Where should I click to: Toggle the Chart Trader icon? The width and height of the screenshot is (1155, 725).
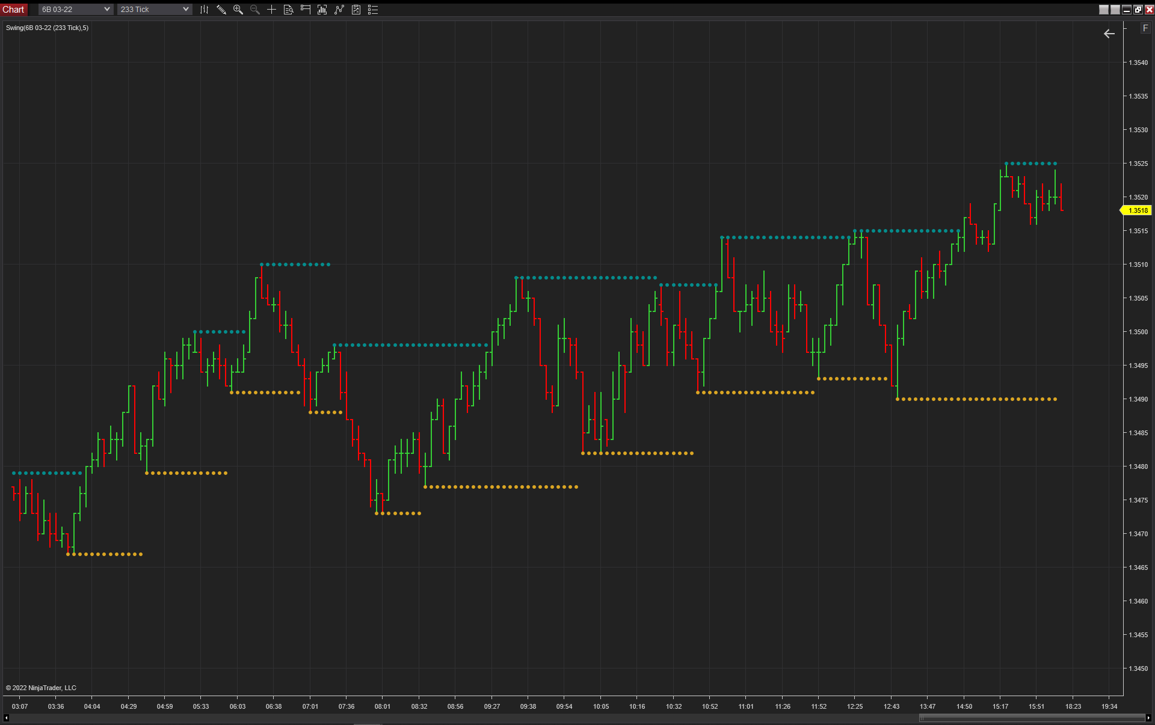point(306,10)
